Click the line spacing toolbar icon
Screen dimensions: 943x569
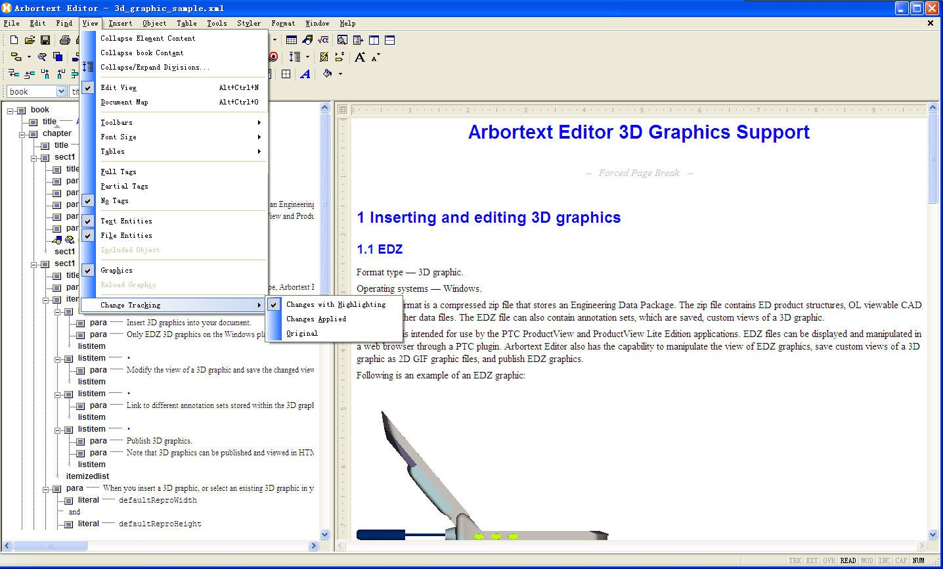point(295,57)
